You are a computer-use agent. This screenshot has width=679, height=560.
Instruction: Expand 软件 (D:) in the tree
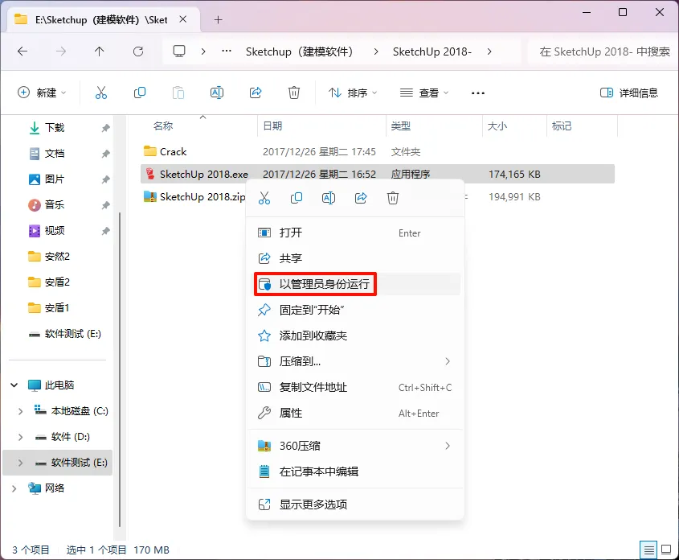pyautogui.click(x=20, y=437)
